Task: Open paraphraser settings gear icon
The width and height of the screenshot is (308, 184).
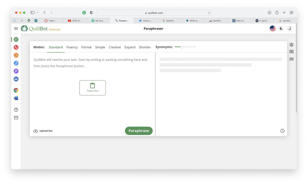Action: click(x=291, y=45)
